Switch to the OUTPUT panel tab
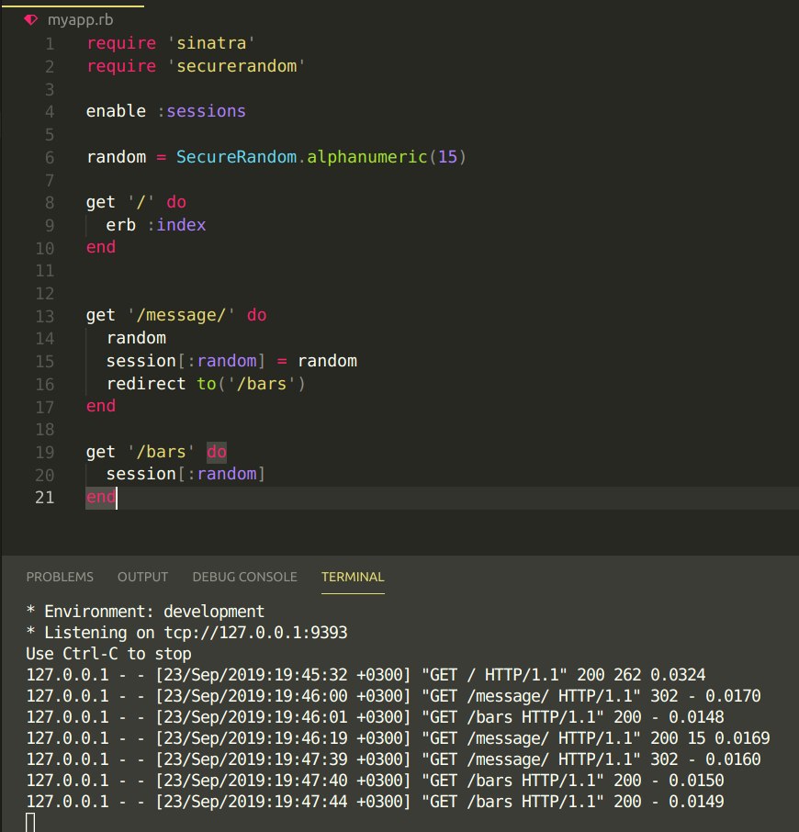The height and width of the screenshot is (832, 799). click(x=142, y=577)
